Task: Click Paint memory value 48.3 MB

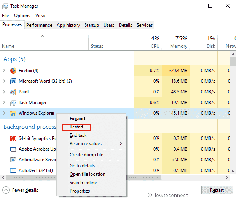Action: click(179, 92)
